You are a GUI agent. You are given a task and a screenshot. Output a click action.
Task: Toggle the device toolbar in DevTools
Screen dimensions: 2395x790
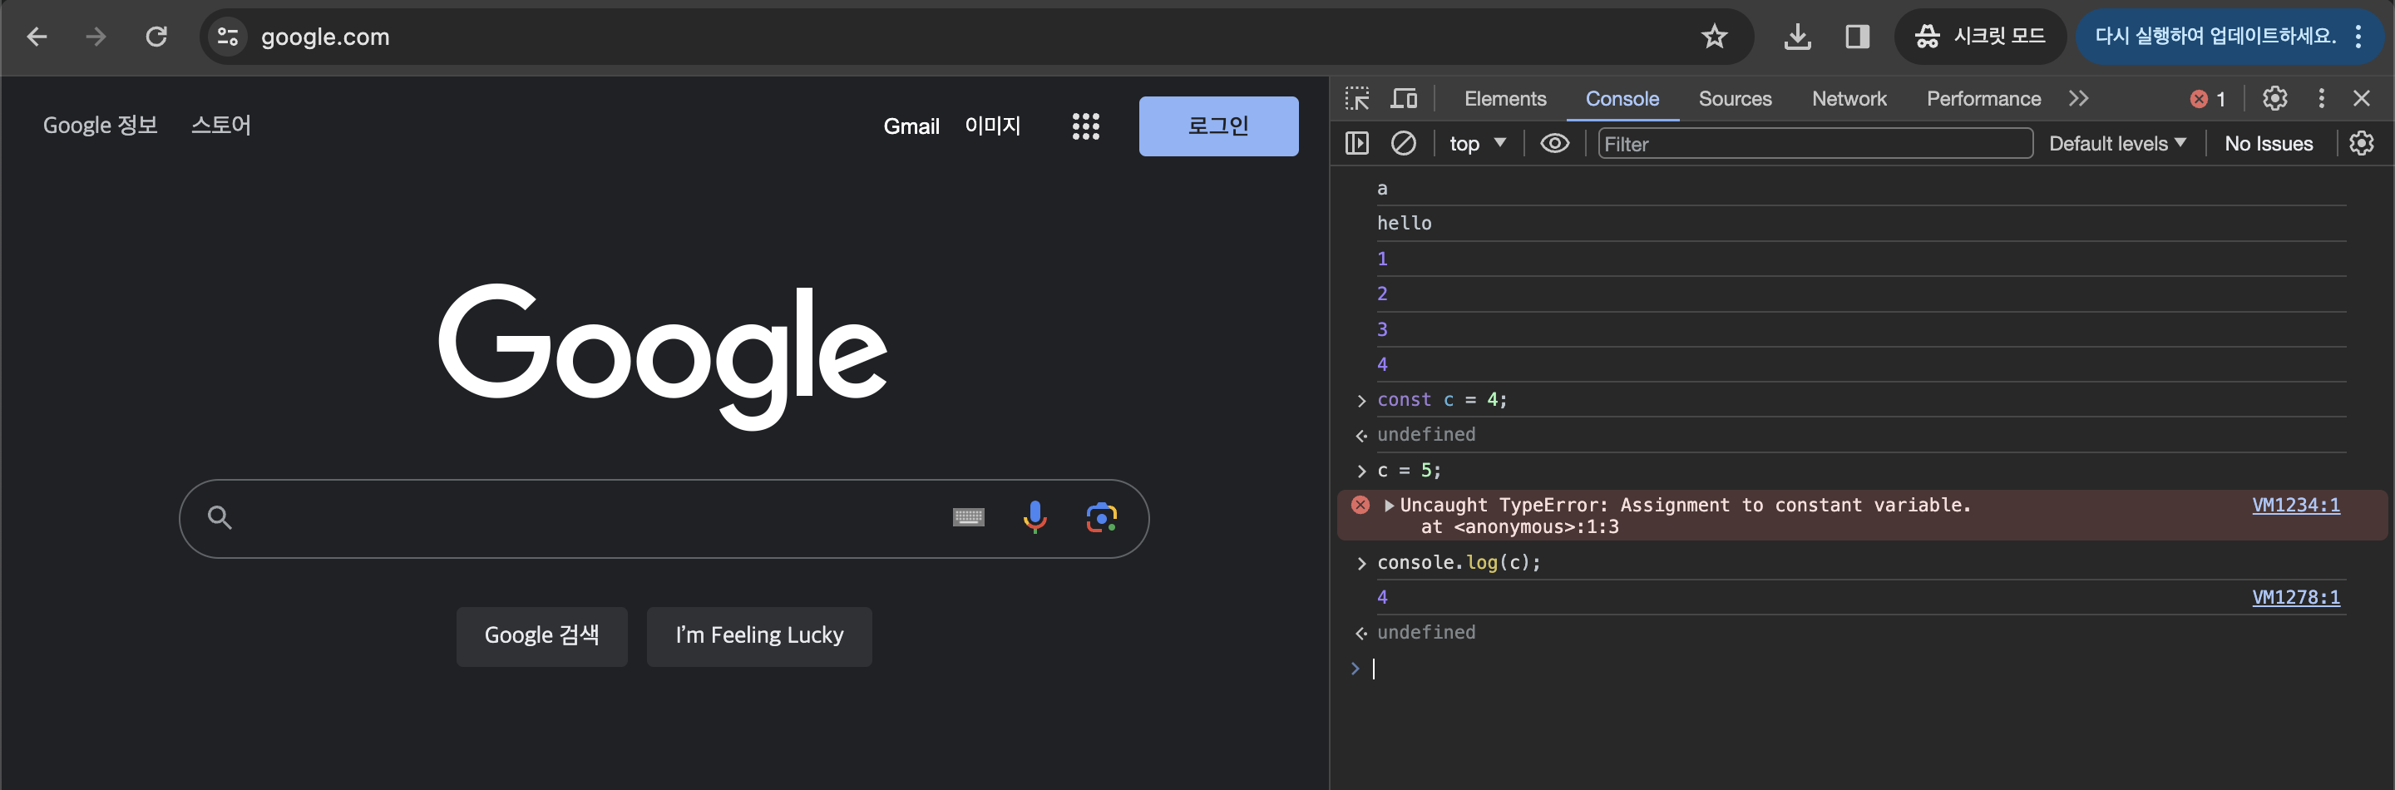pyautogui.click(x=1403, y=98)
